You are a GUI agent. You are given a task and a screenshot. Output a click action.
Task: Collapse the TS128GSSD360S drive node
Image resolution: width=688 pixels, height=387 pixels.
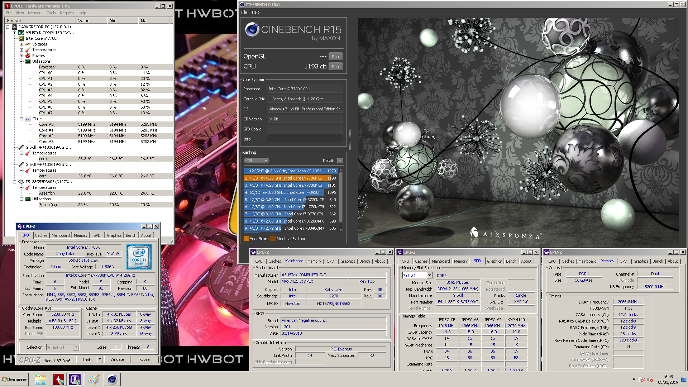(x=14, y=182)
